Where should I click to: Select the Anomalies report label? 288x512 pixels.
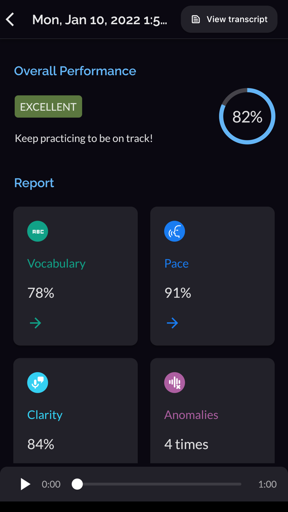coord(191,415)
